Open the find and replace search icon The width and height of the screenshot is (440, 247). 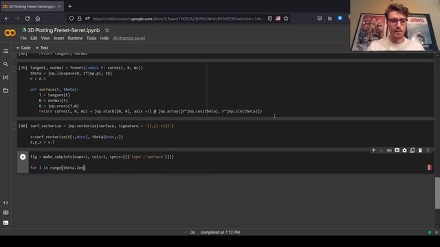5,64
